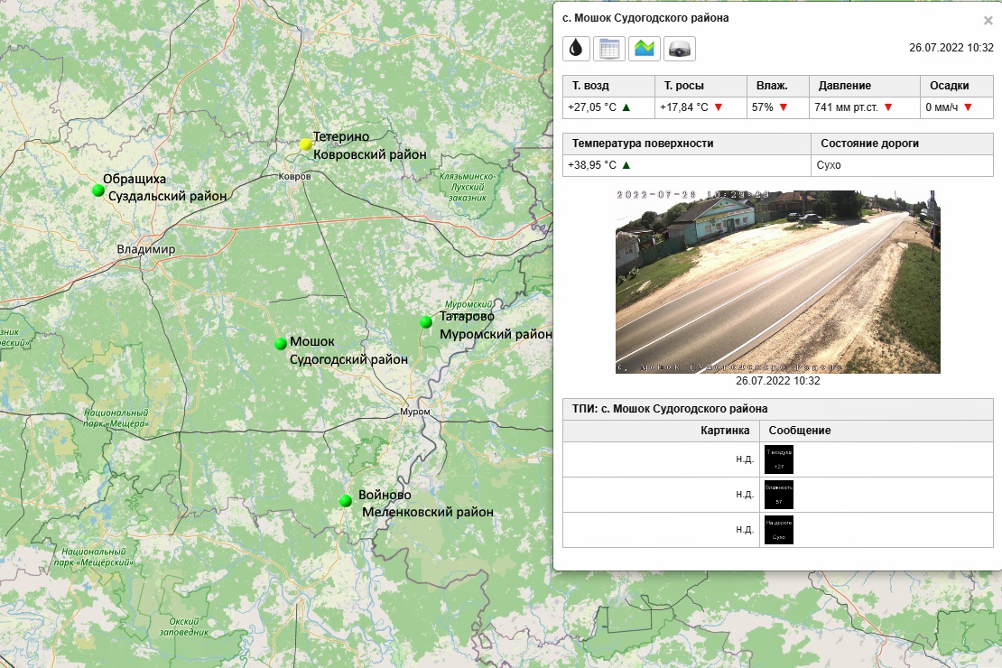Click the Муром city label on map
Viewport: 1002px width, 668px height.
pos(415,413)
